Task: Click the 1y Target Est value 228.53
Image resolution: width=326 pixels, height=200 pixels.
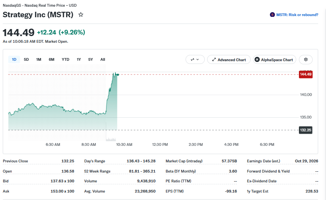Action: pyautogui.click(x=312, y=191)
